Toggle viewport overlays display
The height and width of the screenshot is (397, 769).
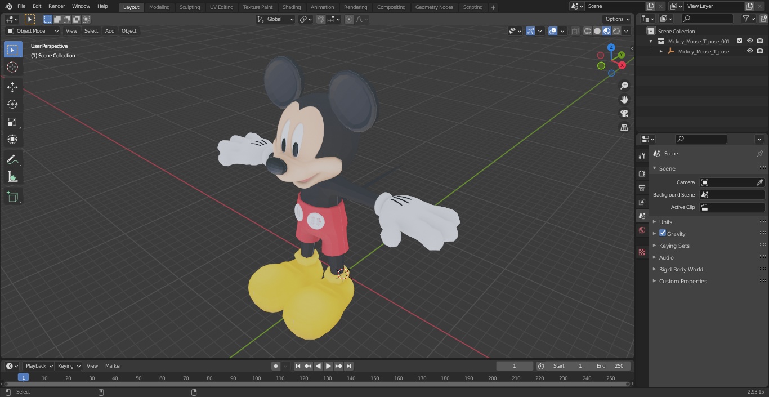pos(553,31)
